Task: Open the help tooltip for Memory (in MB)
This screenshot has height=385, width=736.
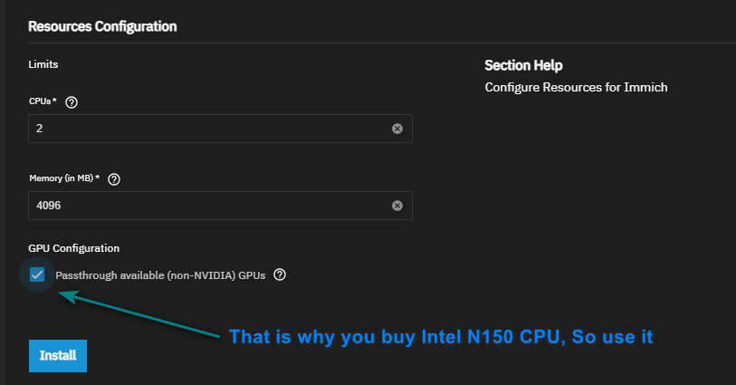Action: (x=114, y=179)
